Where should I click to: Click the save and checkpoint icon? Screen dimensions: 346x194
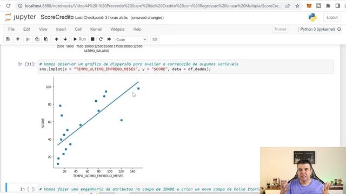pos(8,39)
